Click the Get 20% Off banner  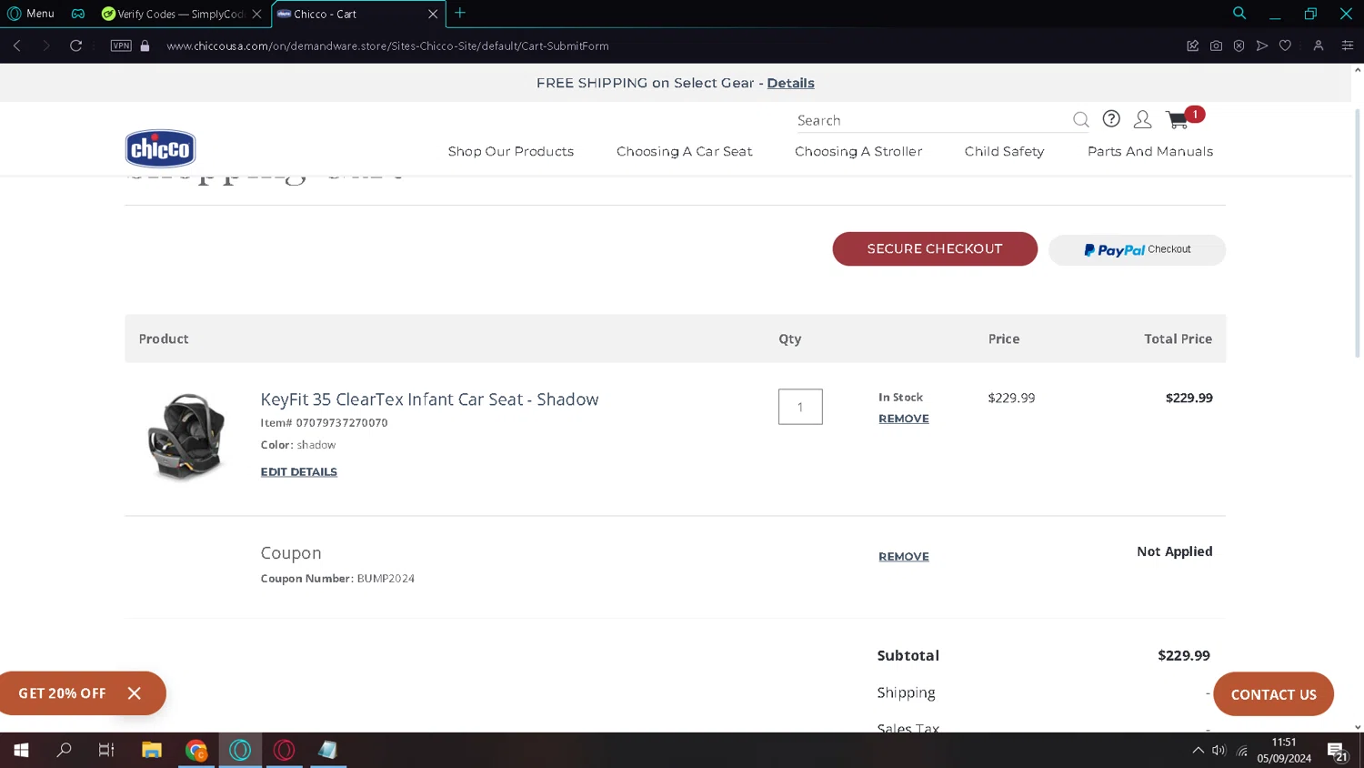tap(62, 693)
